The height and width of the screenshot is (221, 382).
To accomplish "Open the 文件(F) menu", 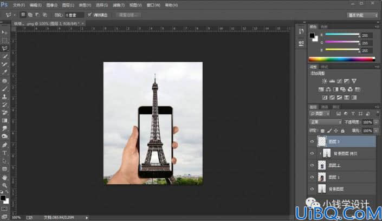I will [x=19, y=5].
